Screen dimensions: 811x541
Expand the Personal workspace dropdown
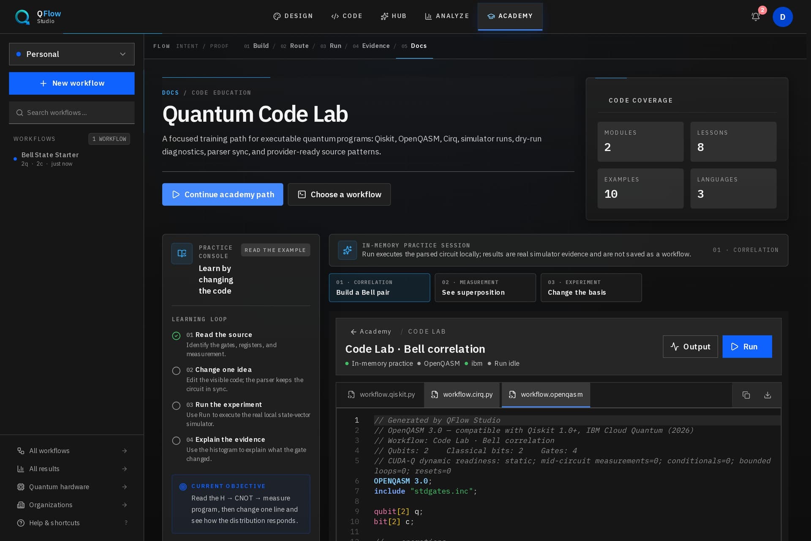point(72,54)
